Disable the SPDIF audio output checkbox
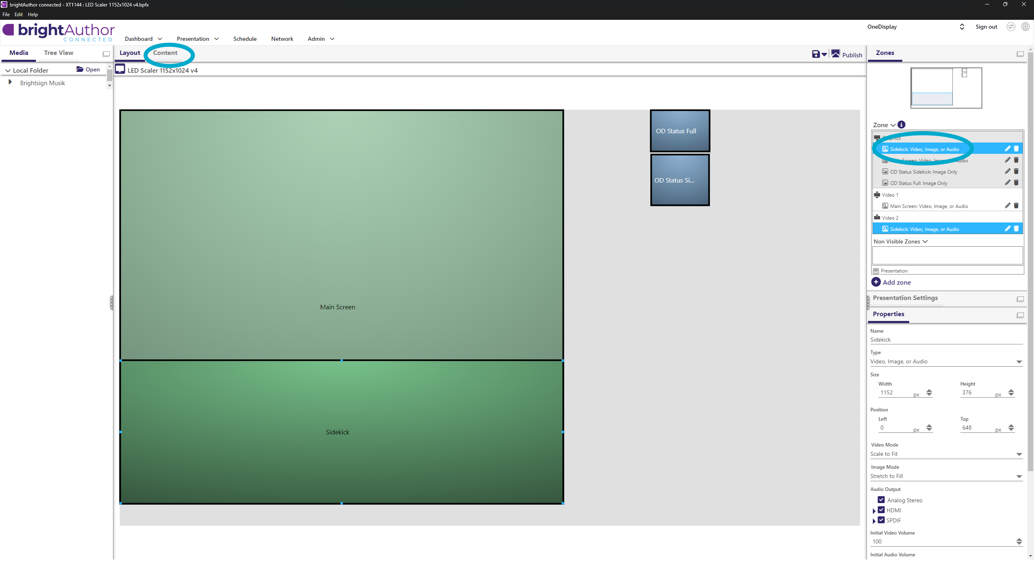 pos(881,520)
